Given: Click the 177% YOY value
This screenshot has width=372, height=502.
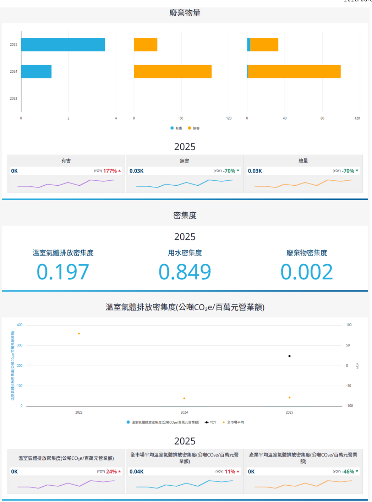Looking at the screenshot, I should (x=110, y=171).
